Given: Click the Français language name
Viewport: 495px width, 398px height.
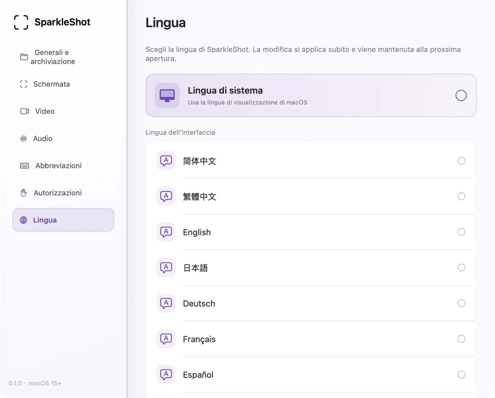Looking at the screenshot, I should 199,339.
